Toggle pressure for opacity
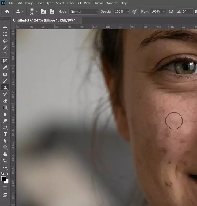Screen dimensions: 197x206 click(x=135, y=12)
